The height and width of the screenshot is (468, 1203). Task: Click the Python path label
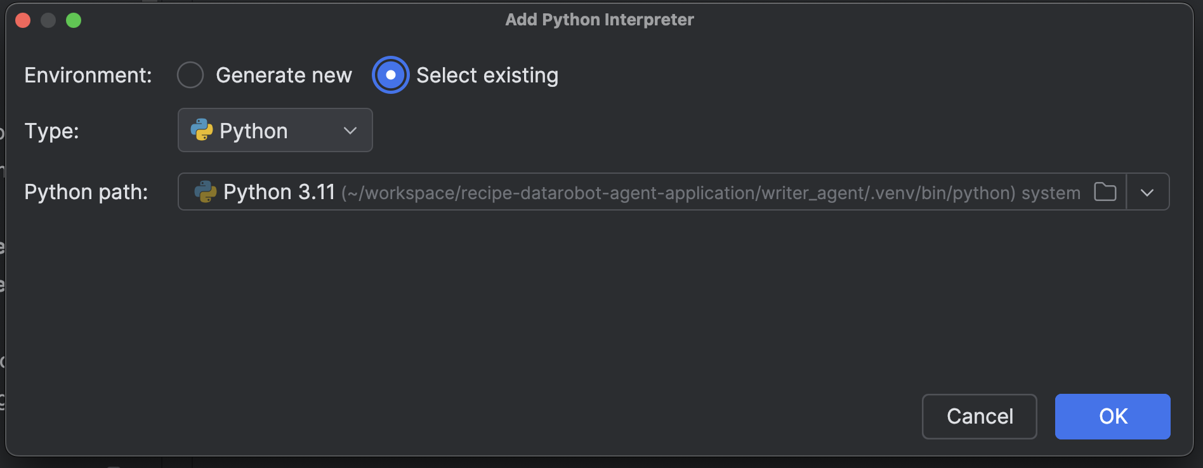(86, 192)
